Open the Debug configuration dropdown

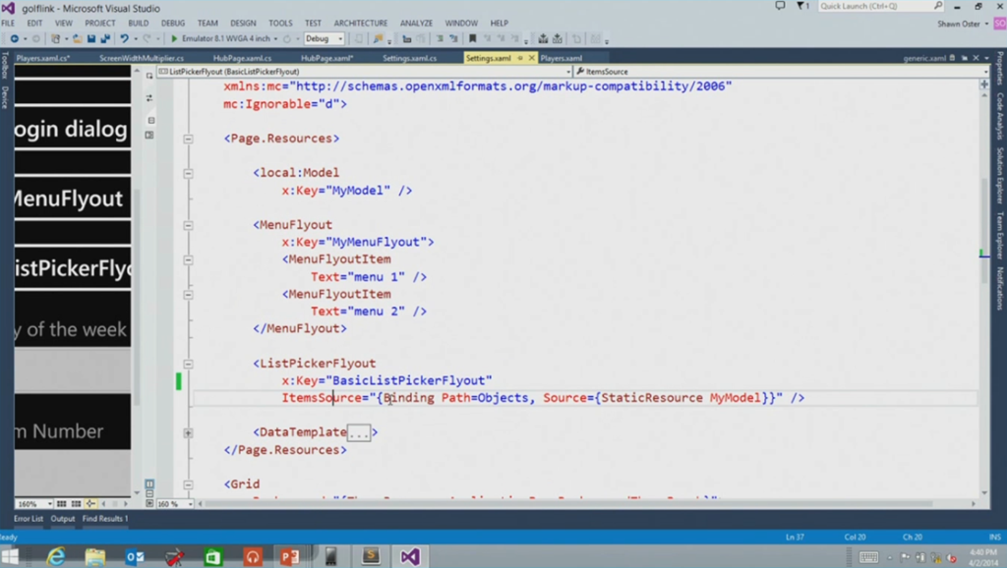point(325,39)
